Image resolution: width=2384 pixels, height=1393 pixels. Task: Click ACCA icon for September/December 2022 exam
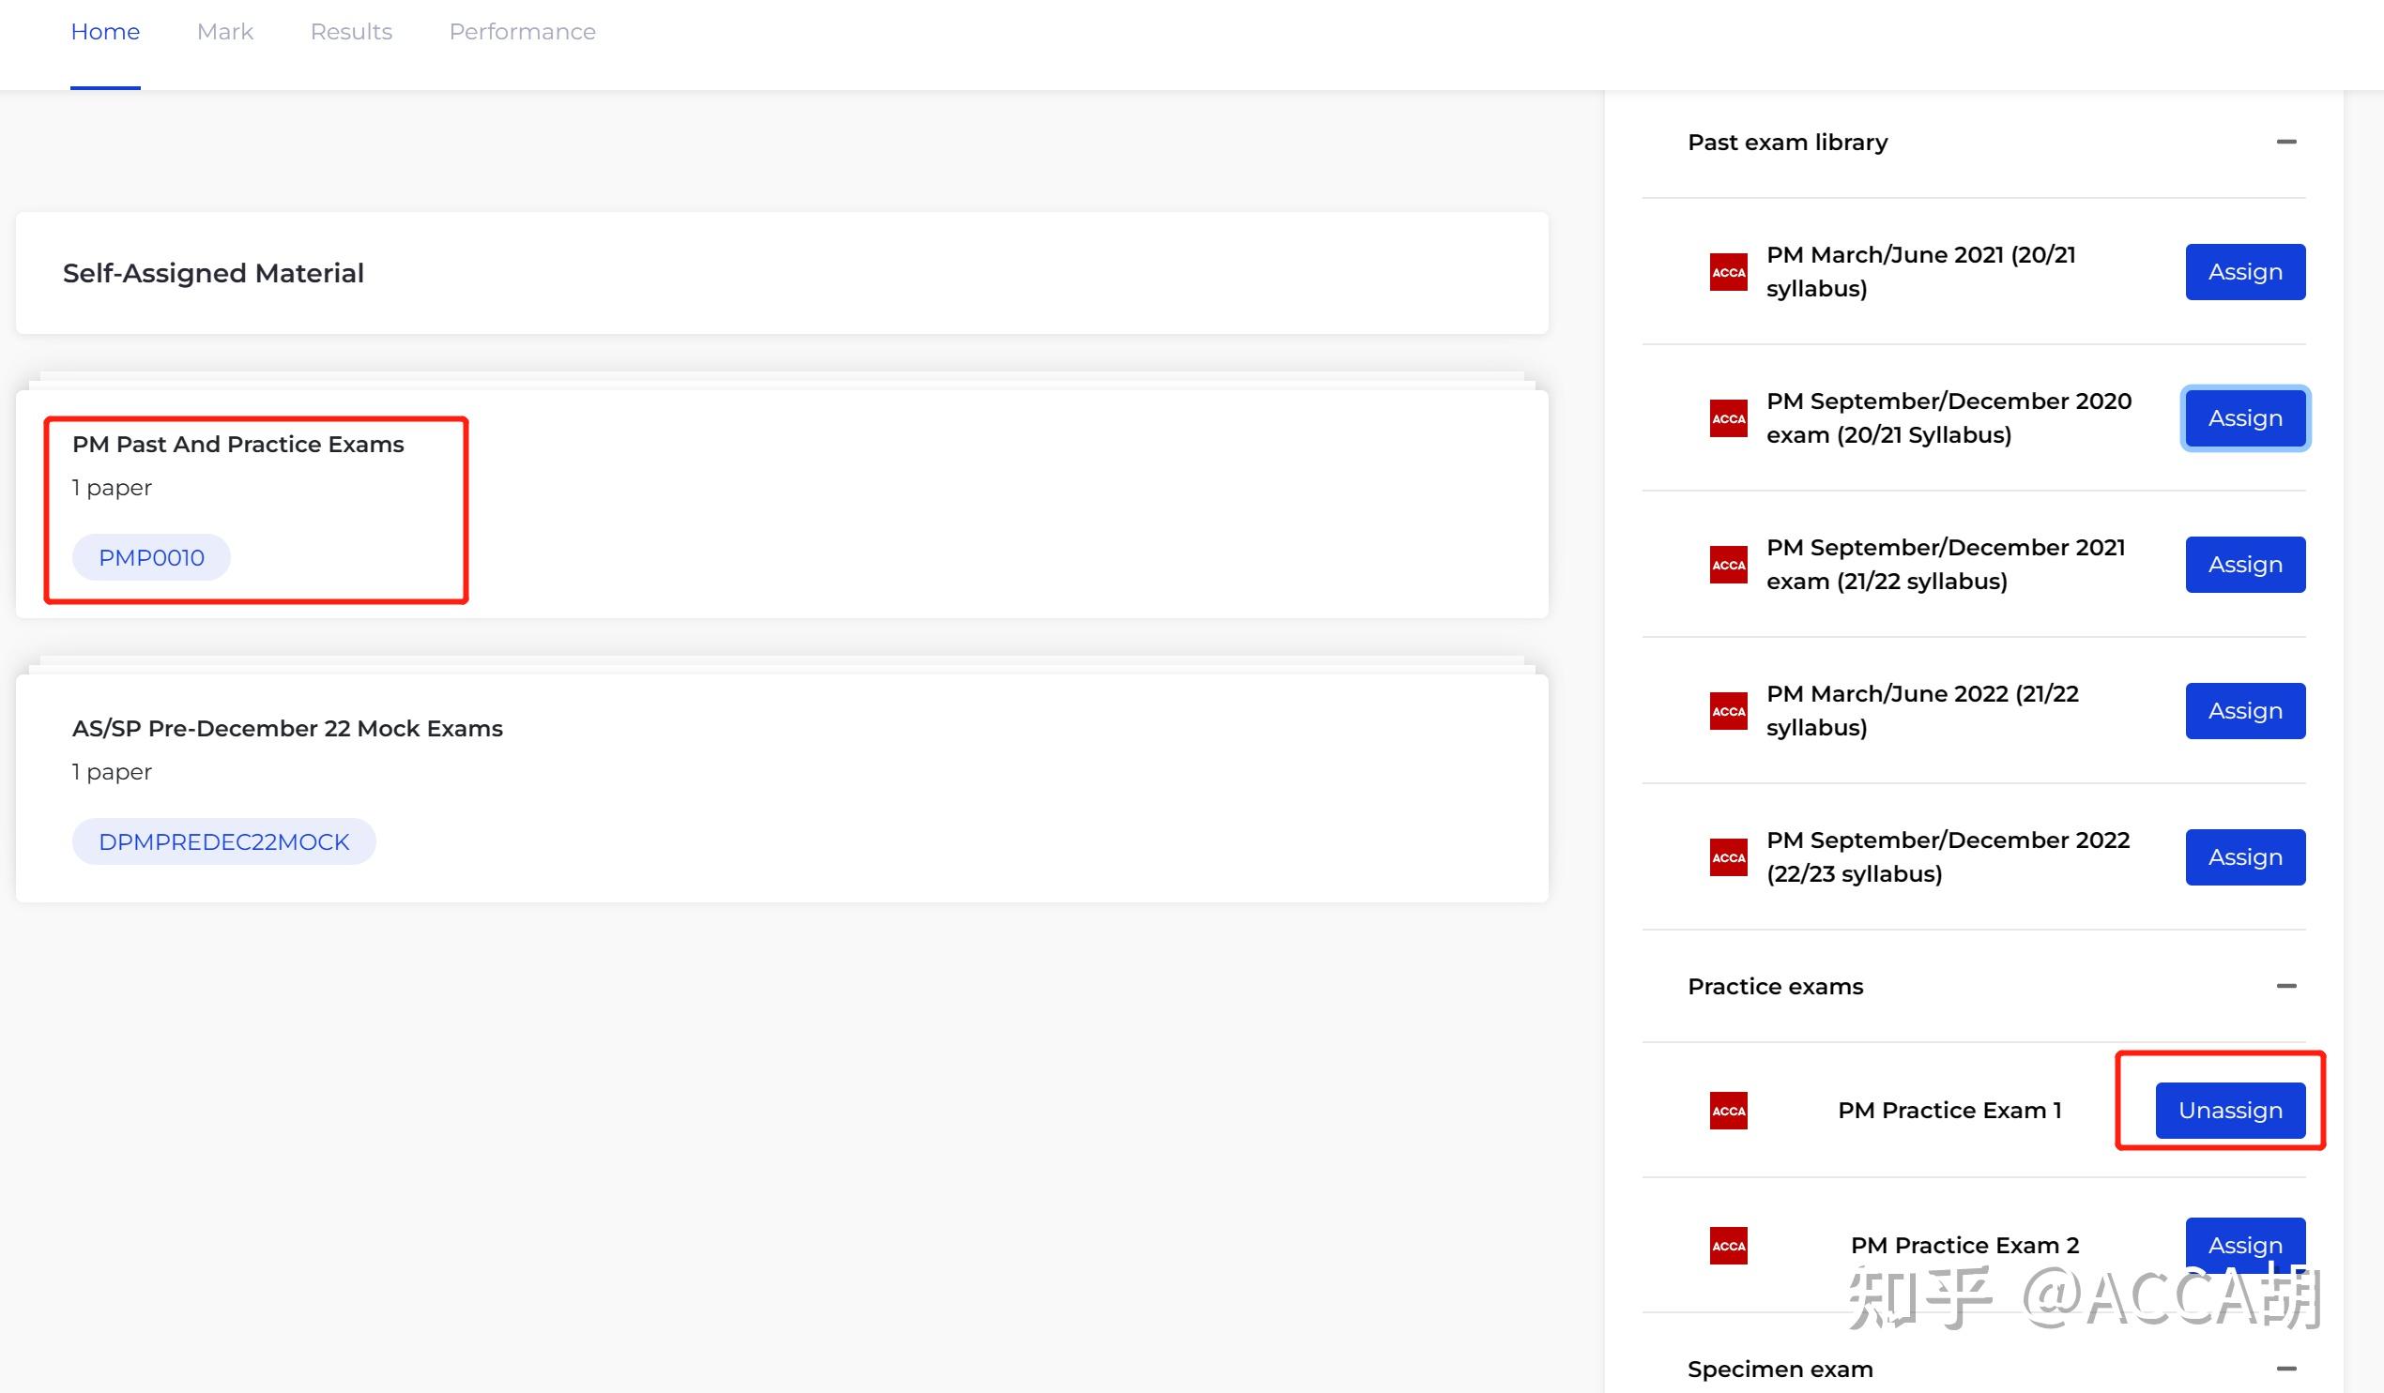(1727, 856)
